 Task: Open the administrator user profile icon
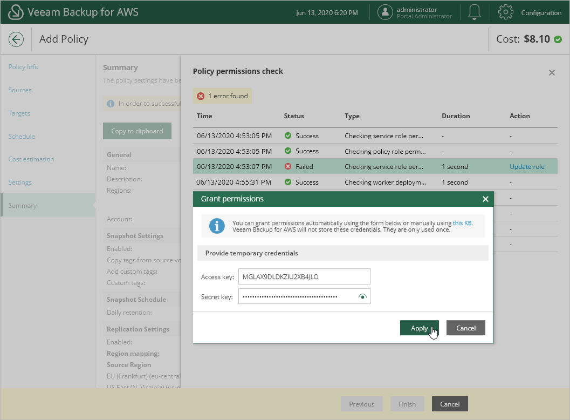click(385, 12)
